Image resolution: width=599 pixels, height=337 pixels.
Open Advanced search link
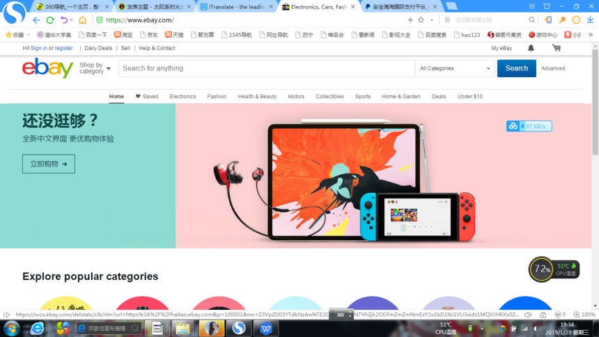click(553, 68)
